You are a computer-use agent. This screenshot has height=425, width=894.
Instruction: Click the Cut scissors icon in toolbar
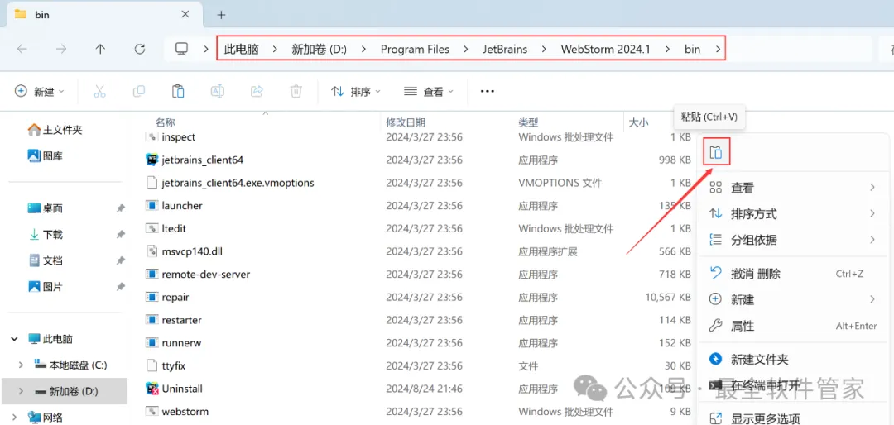(100, 91)
